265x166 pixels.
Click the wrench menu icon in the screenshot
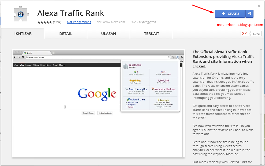(x=182, y=57)
